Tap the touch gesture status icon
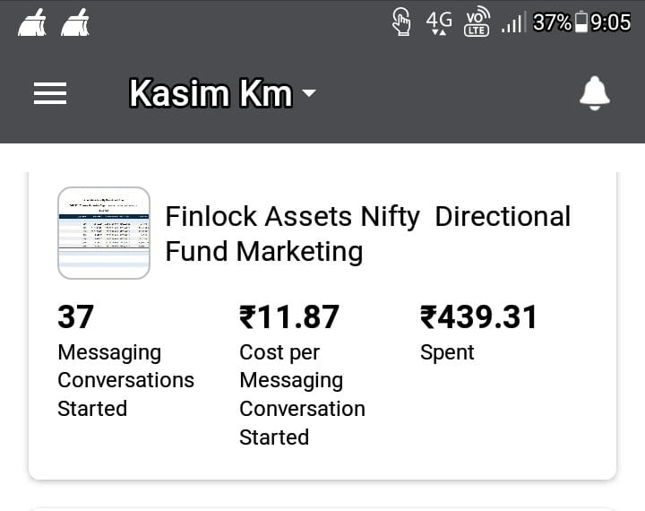645x511 pixels. click(x=401, y=22)
